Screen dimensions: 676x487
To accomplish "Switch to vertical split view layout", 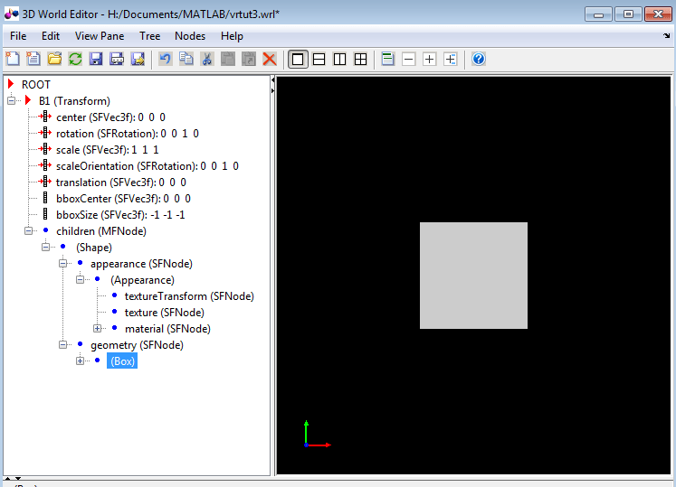I will click(339, 59).
